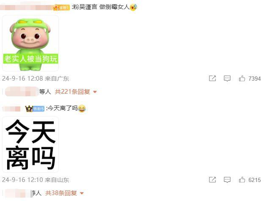Like the comment with 7394 likes
The height and width of the screenshot is (201, 267).
pos(242,79)
